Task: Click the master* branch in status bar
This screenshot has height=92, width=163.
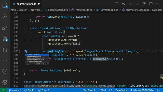Action: point(15,90)
